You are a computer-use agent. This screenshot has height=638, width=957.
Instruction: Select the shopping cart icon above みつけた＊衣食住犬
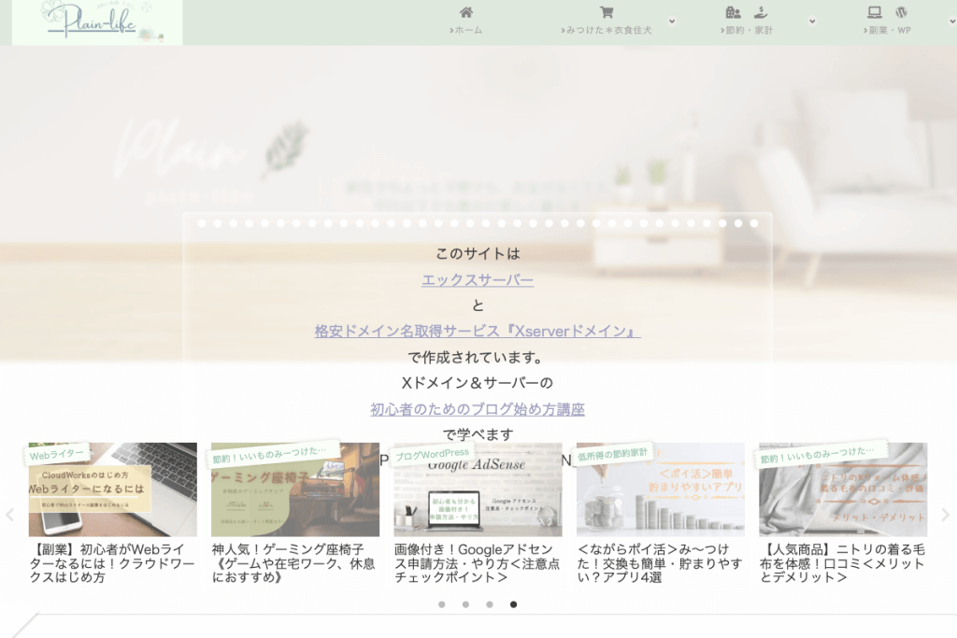[x=607, y=12]
